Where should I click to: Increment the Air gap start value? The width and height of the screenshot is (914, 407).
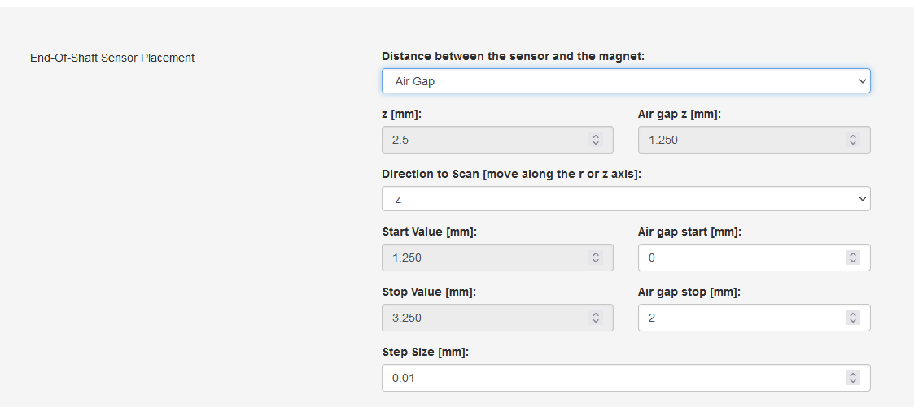[x=853, y=254]
